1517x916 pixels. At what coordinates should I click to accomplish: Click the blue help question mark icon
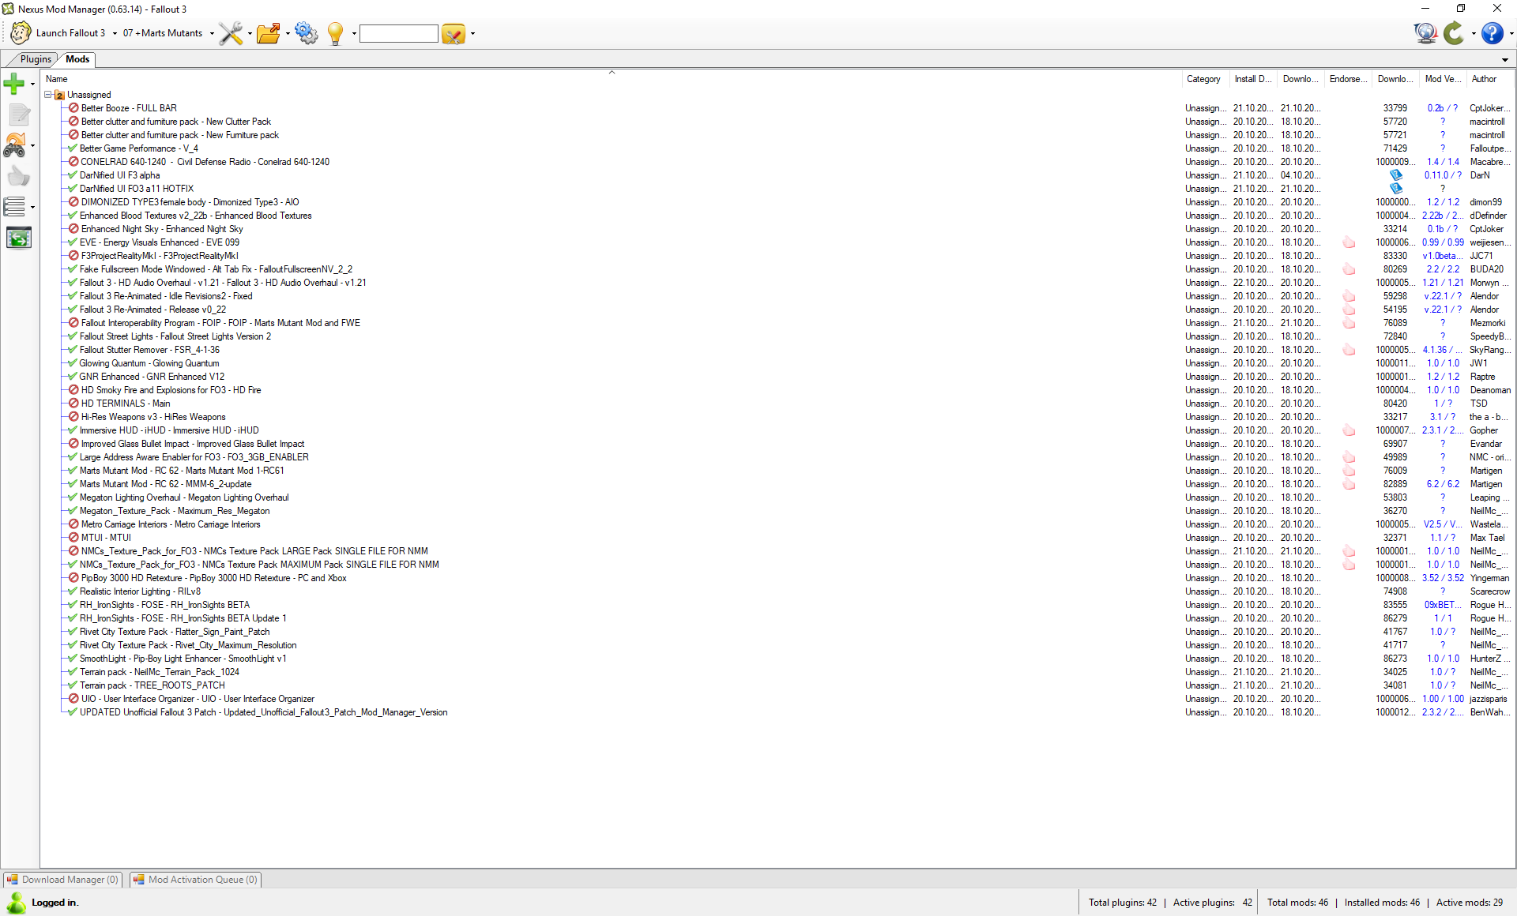(1492, 33)
